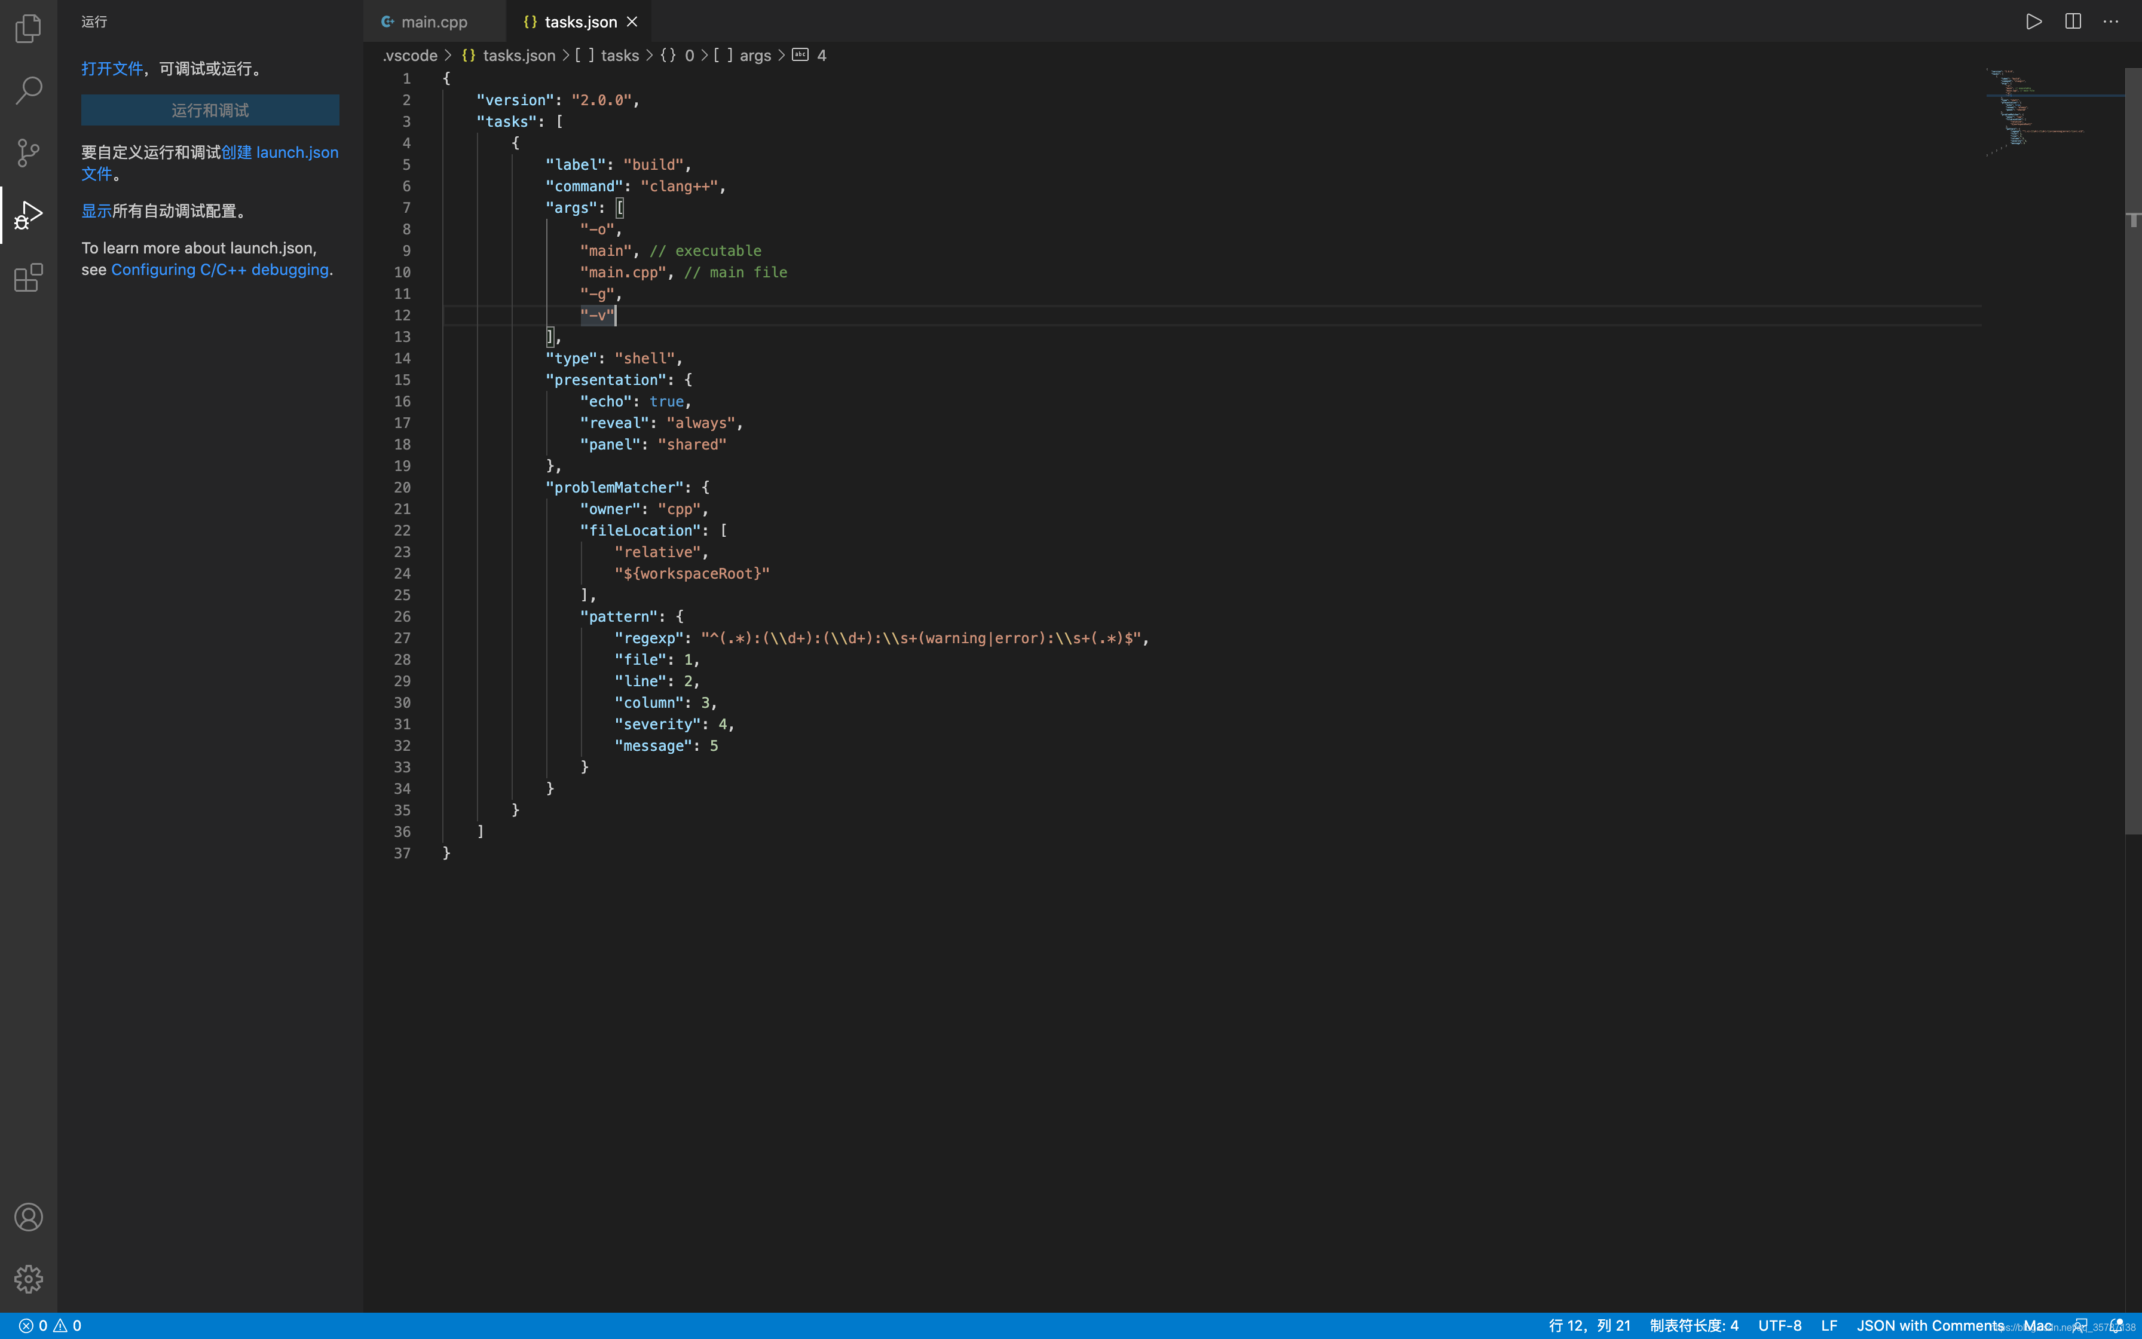Open the Extensions view icon
The width and height of the screenshot is (2142, 1339).
click(x=28, y=278)
